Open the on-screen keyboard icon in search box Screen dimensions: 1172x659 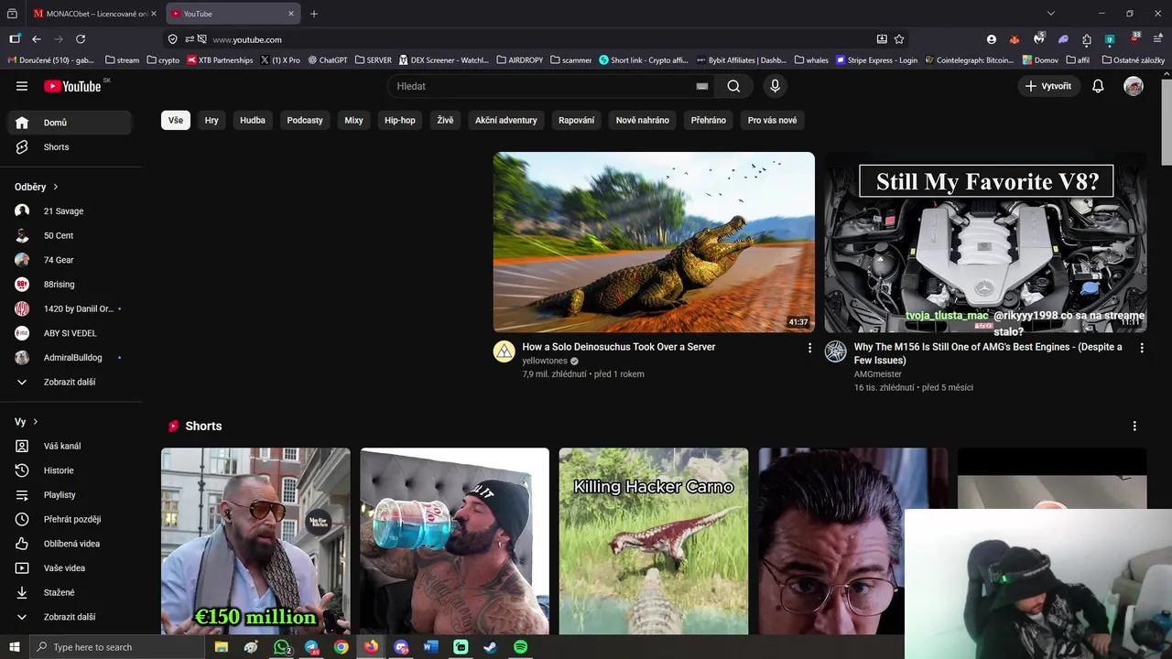702,86
